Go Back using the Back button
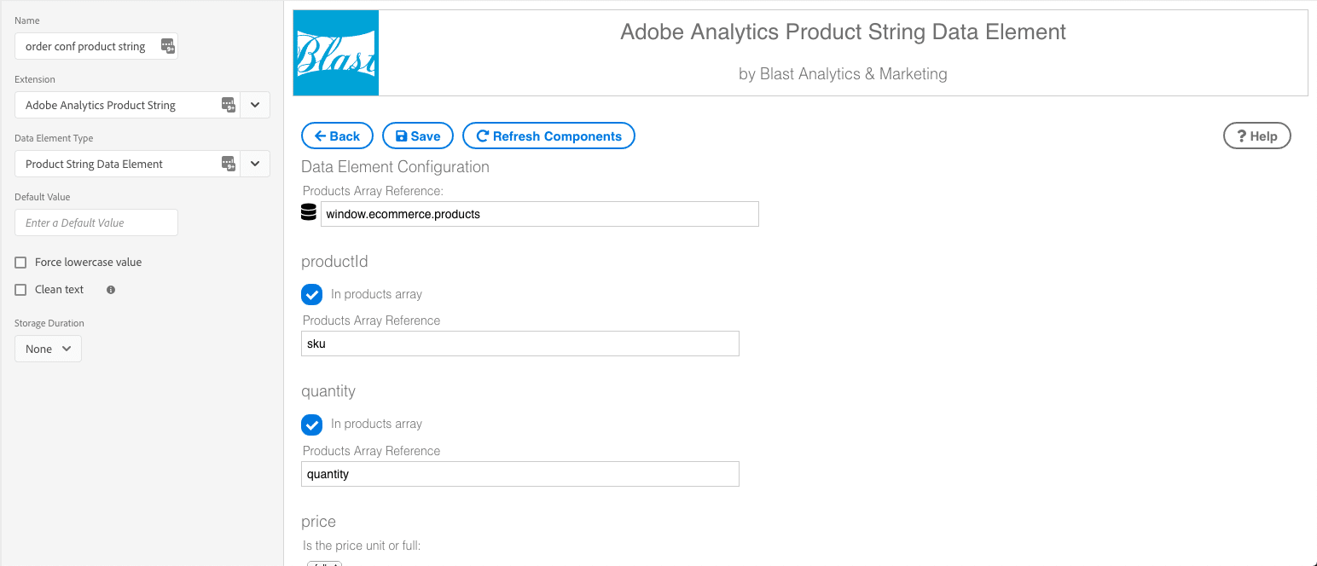The height and width of the screenshot is (566, 1317). [338, 136]
